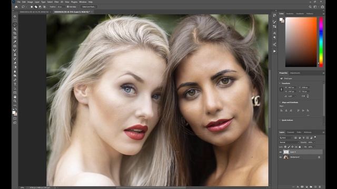Click the Swatches tab in Color panel
The image size is (337, 189).
[x=290, y=14]
